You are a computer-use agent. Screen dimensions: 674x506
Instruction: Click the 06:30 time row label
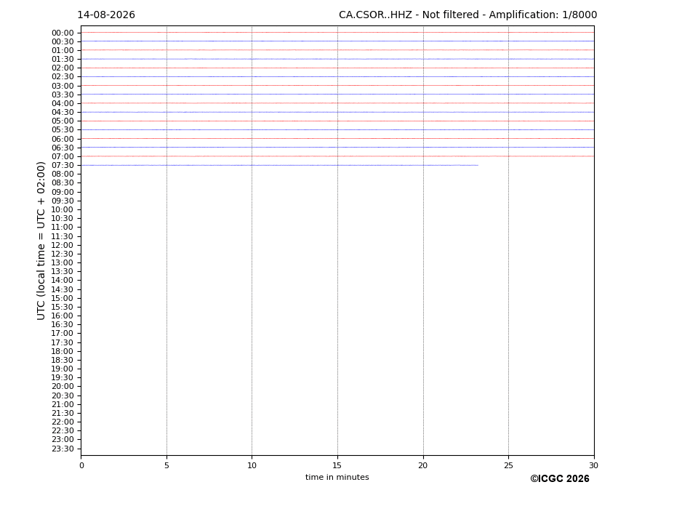tap(63, 148)
